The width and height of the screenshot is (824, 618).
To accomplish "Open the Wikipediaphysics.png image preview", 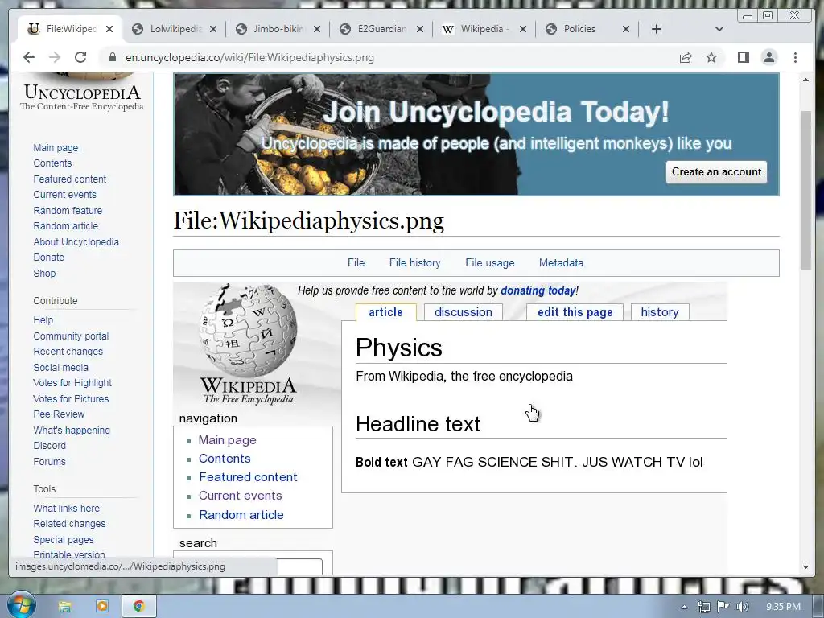I will (x=451, y=427).
